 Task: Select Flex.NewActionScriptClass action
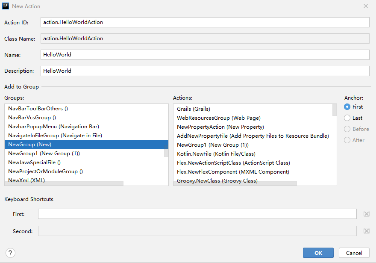(255, 163)
